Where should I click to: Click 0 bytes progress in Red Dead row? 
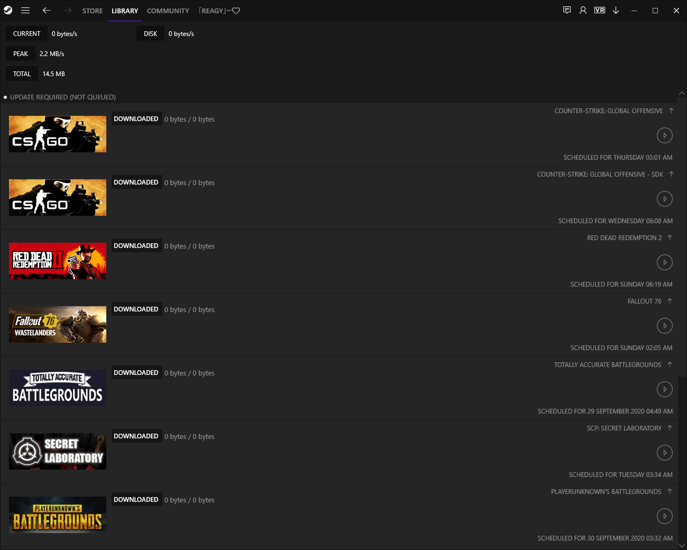pos(189,246)
